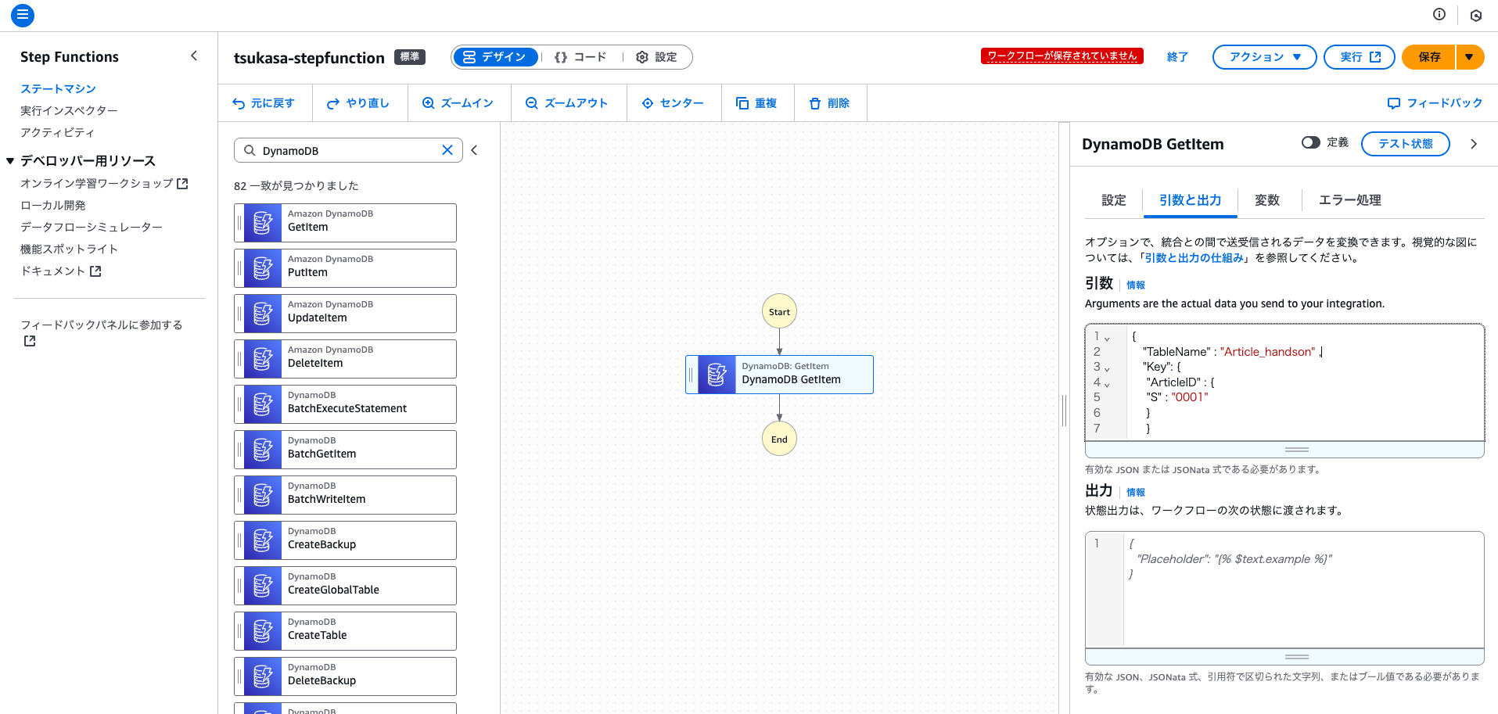Screen dimensions: 1498x714
Task: Open オンライン学習ワークショップ external link
Action: point(104,183)
